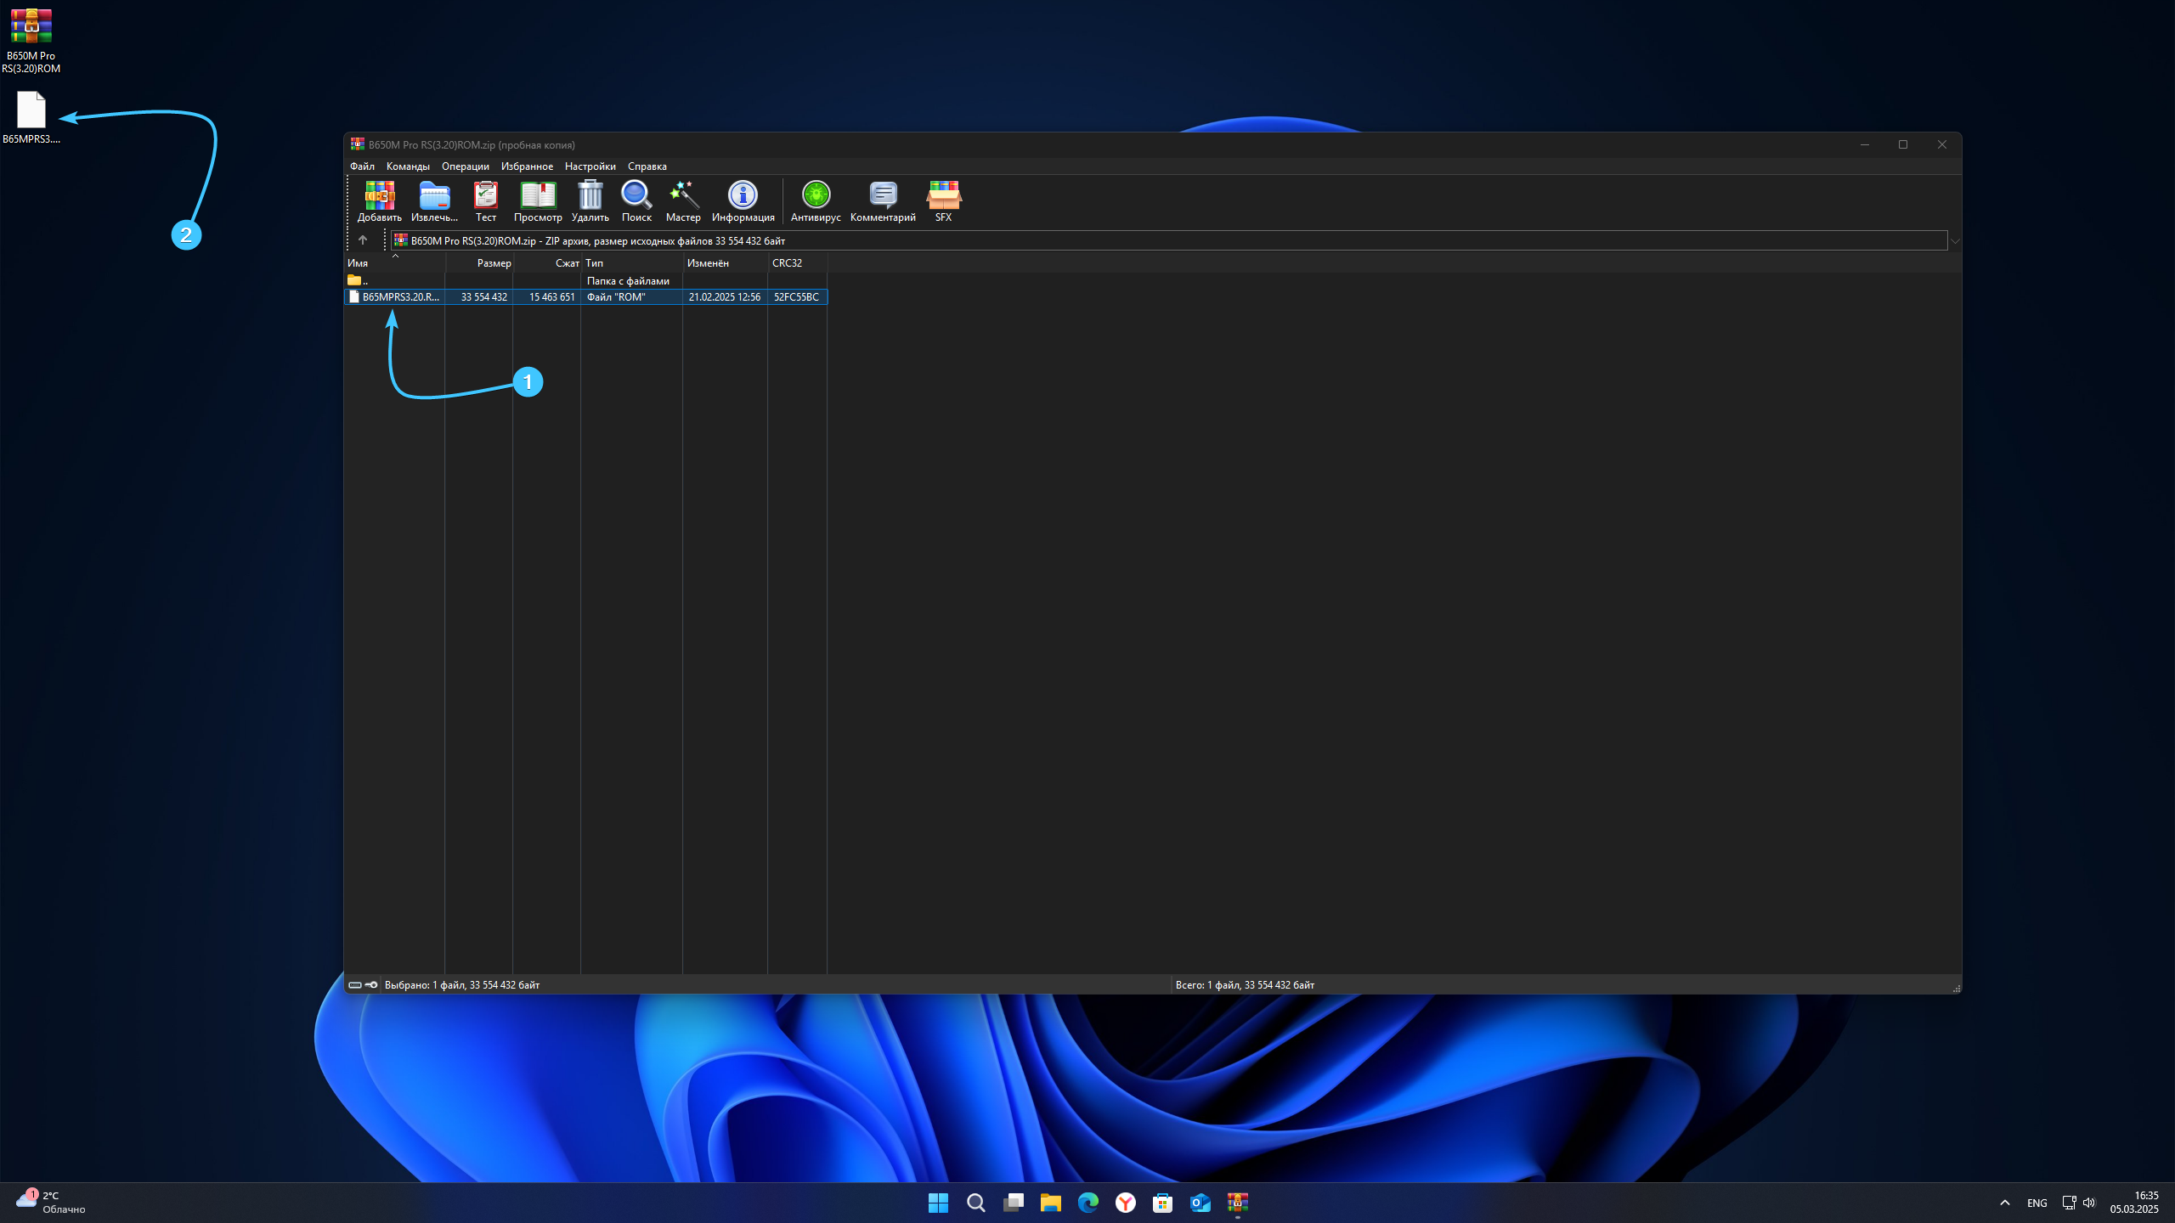
Task: Click the SFX archive tool icon
Action: coord(943,201)
